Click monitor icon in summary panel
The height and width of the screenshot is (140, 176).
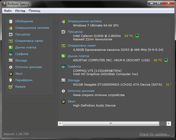tap(63, 67)
